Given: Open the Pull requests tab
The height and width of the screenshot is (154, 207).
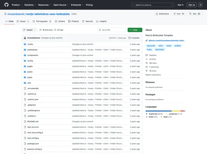Looking at the screenshot, I should pyautogui.click(x=42, y=21).
